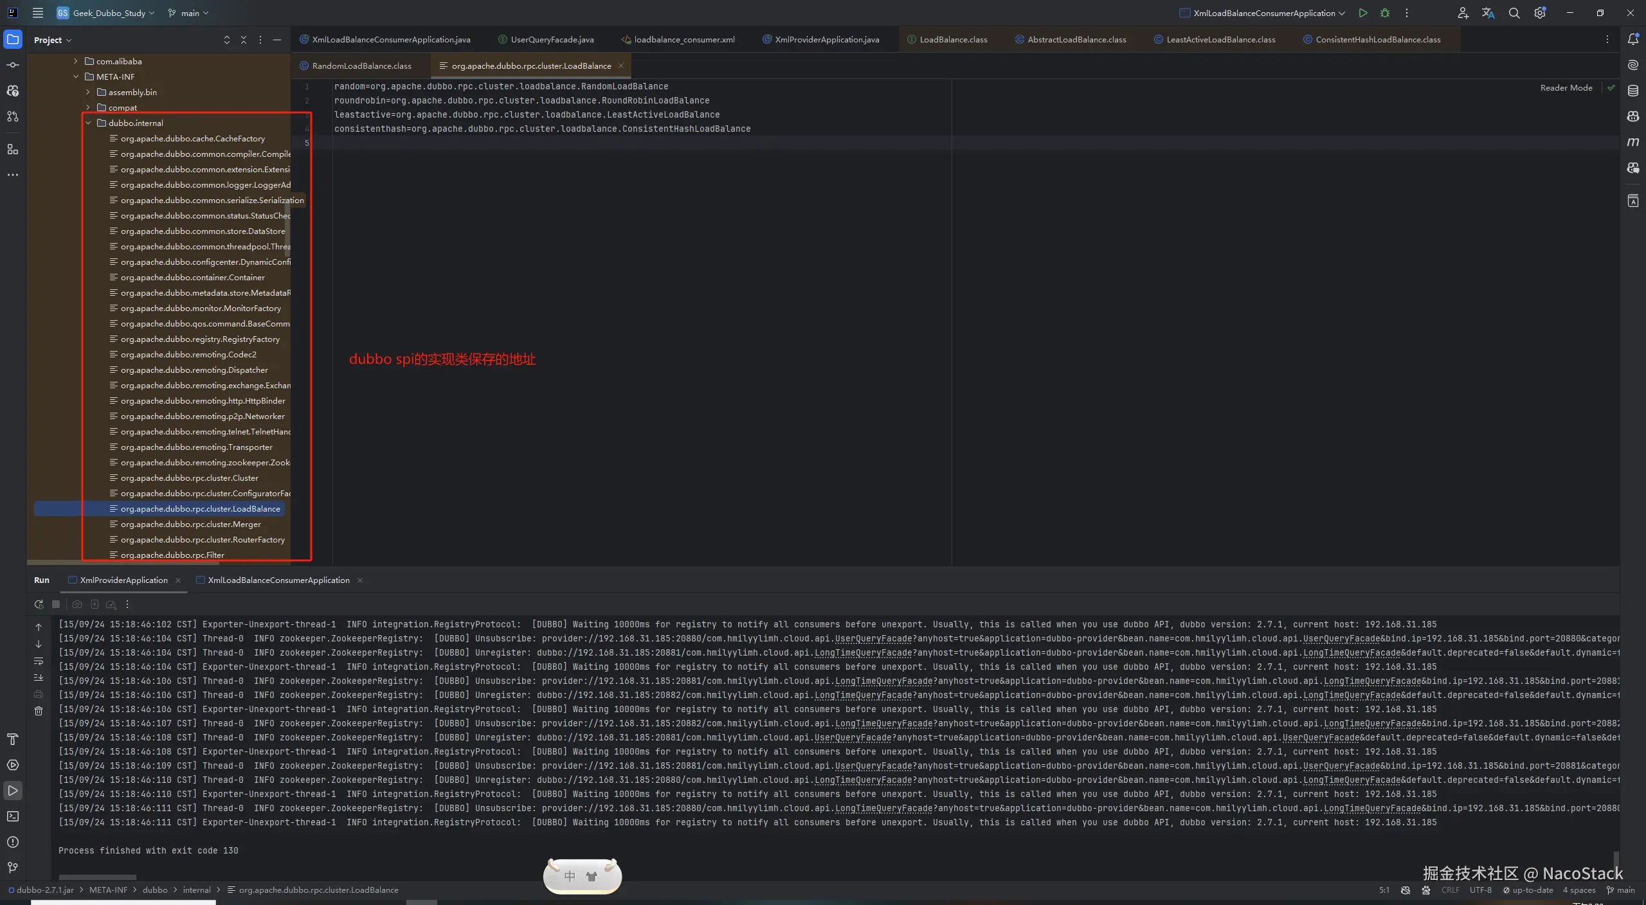Open the Database tool window
The height and width of the screenshot is (905, 1646).
tap(1632, 91)
